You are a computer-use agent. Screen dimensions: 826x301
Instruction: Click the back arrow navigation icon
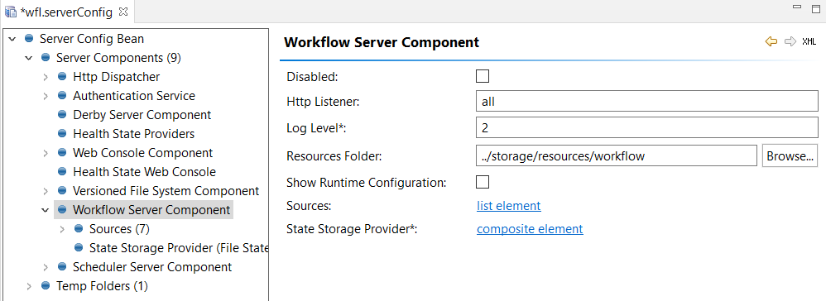[771, 41]
